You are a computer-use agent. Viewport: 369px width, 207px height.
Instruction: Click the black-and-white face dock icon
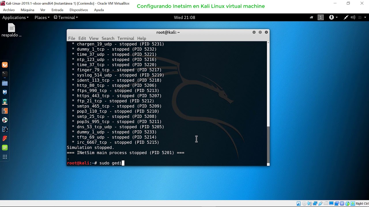(x=5, y=129)
